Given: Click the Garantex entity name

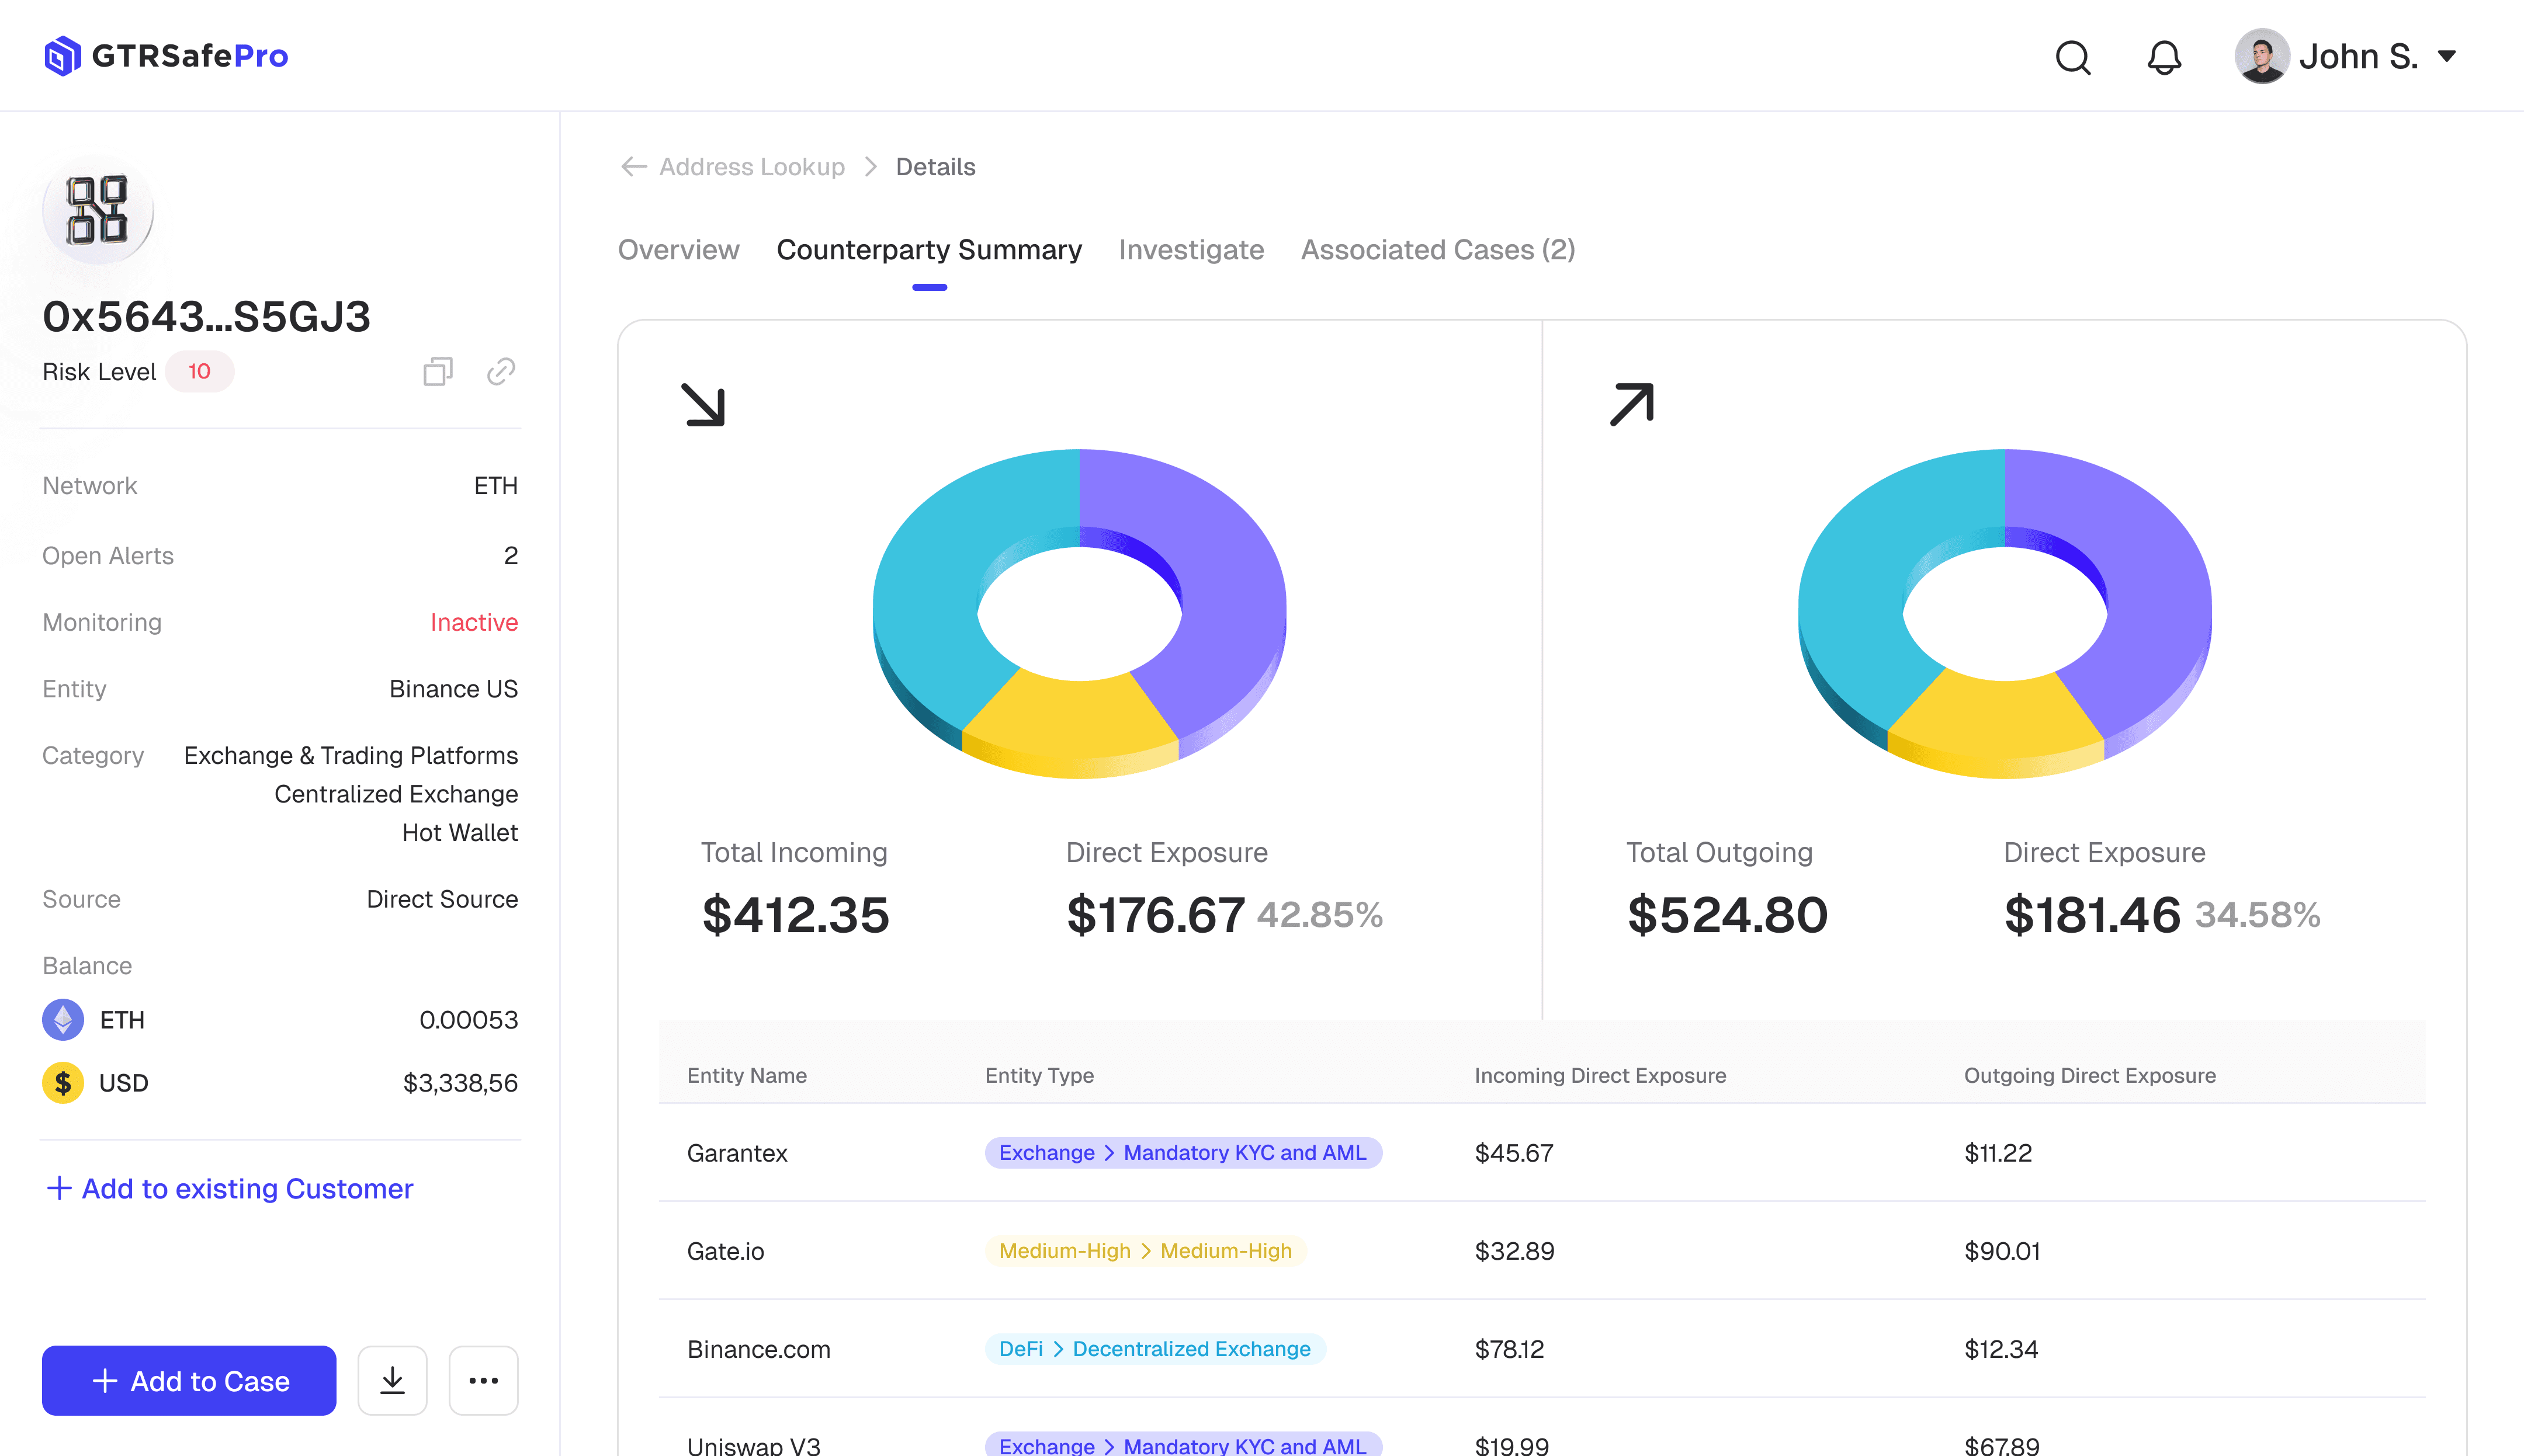Looking at the screenshot, I should (x=737, y=1153).
